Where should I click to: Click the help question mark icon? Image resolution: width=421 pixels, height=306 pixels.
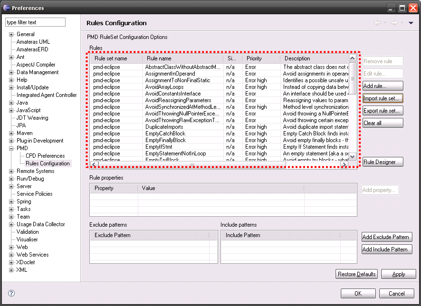[11, 293]
